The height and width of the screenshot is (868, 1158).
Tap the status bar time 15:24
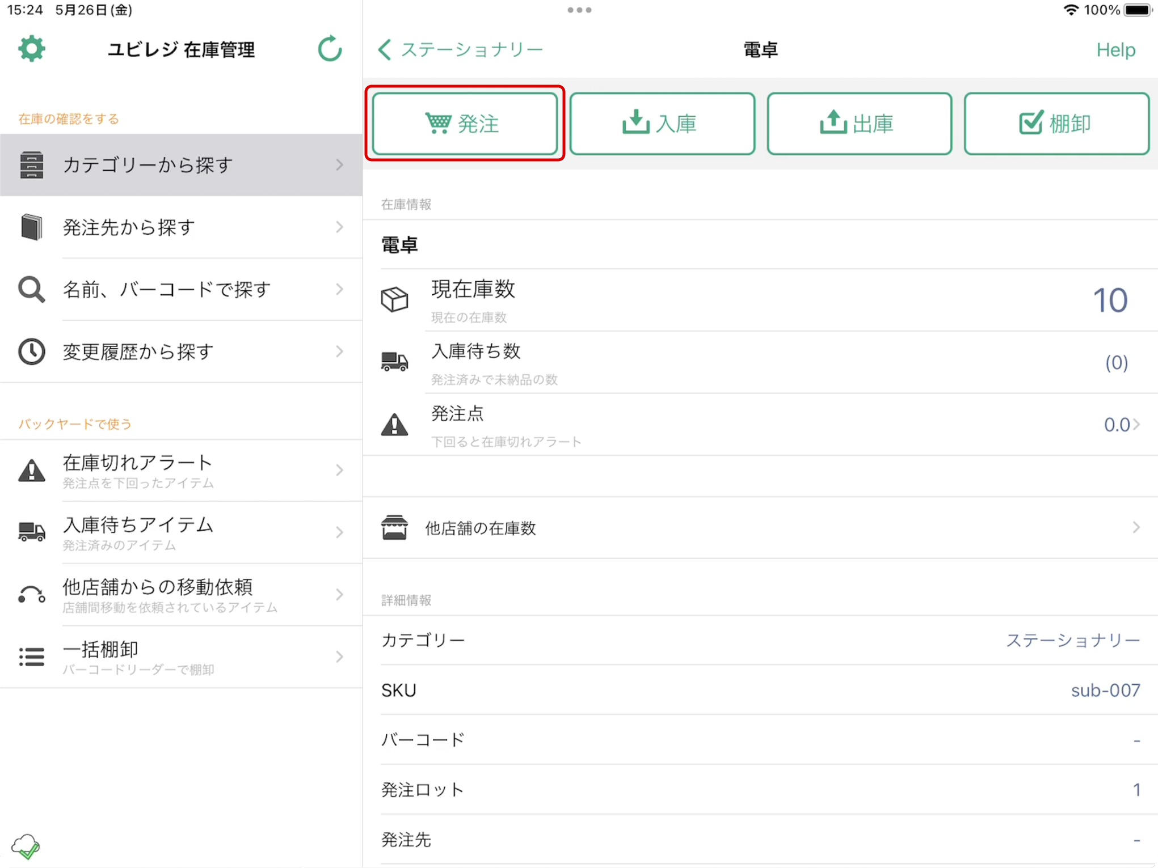[25, 10]
